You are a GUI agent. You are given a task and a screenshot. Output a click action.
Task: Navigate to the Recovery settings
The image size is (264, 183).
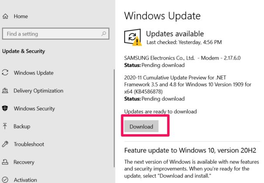(24, 162)
